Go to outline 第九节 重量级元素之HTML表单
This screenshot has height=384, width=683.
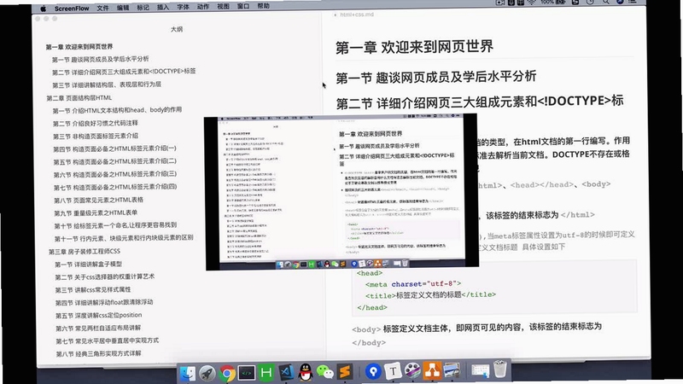pyautogui.click(x=96, y=212)
